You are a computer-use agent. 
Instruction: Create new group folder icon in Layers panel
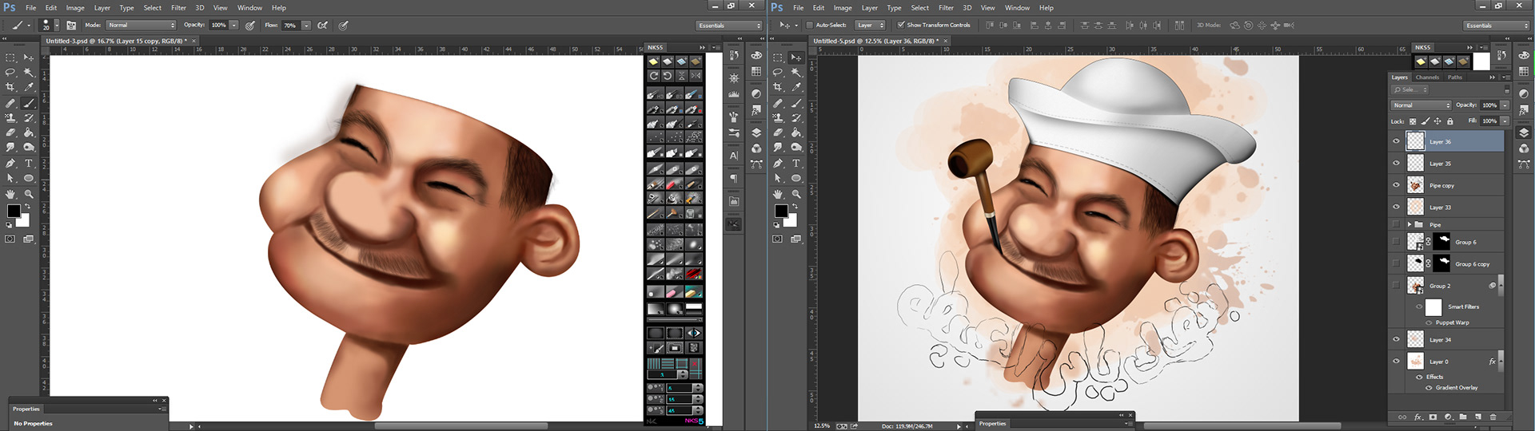coord(1462,417)
